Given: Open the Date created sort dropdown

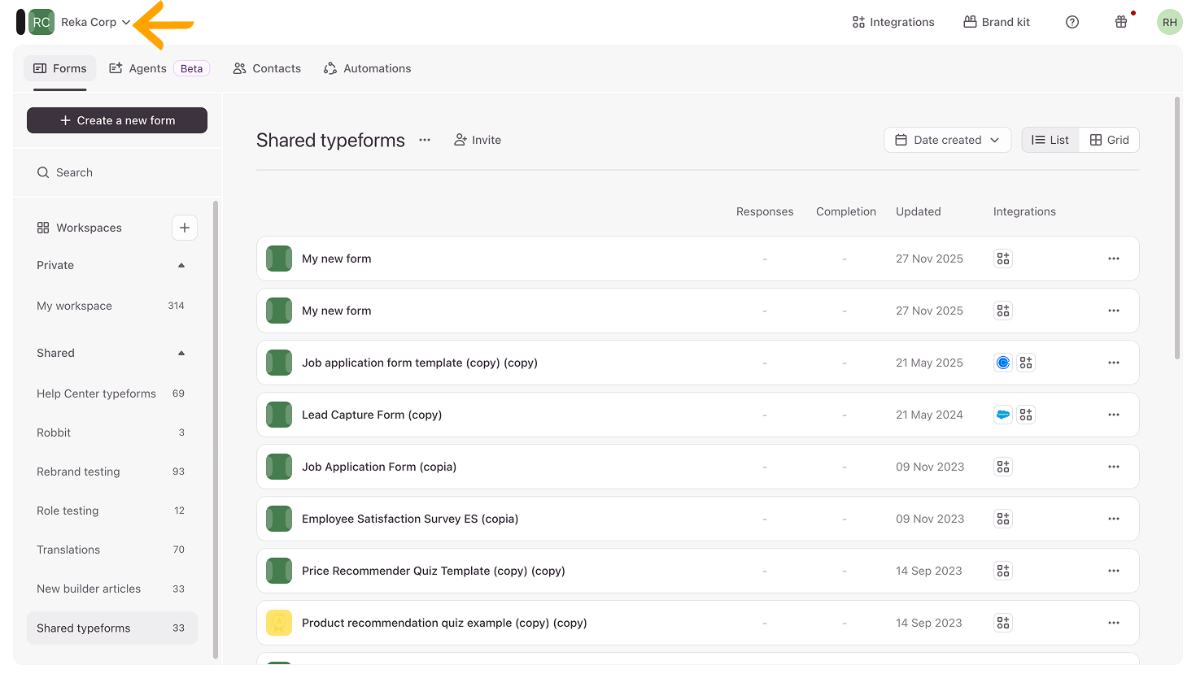Looking at the screenshot, I should [x=947, y=140].
